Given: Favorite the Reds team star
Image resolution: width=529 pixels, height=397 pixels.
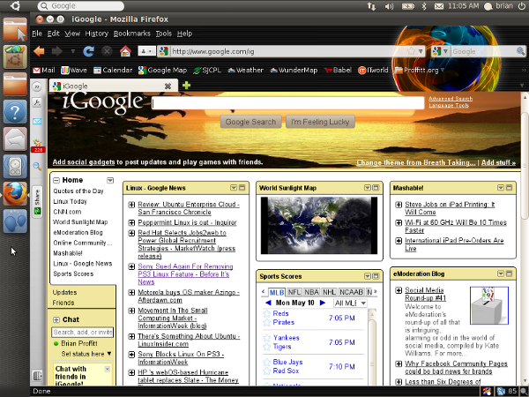Looking at the screenshot, I should 267,313.
